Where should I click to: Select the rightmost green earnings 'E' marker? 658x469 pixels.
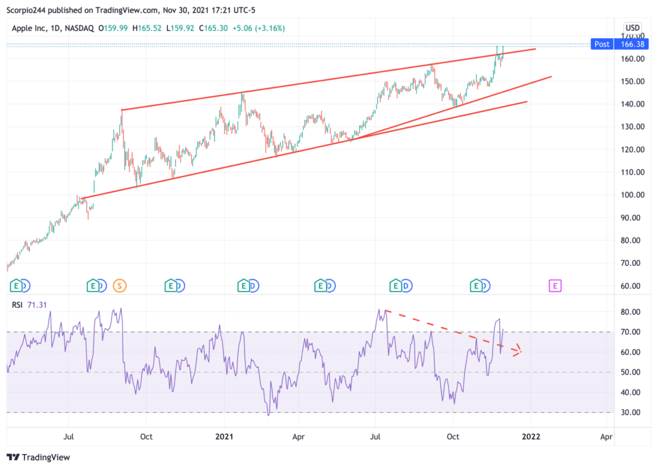(x=476, y=286)
